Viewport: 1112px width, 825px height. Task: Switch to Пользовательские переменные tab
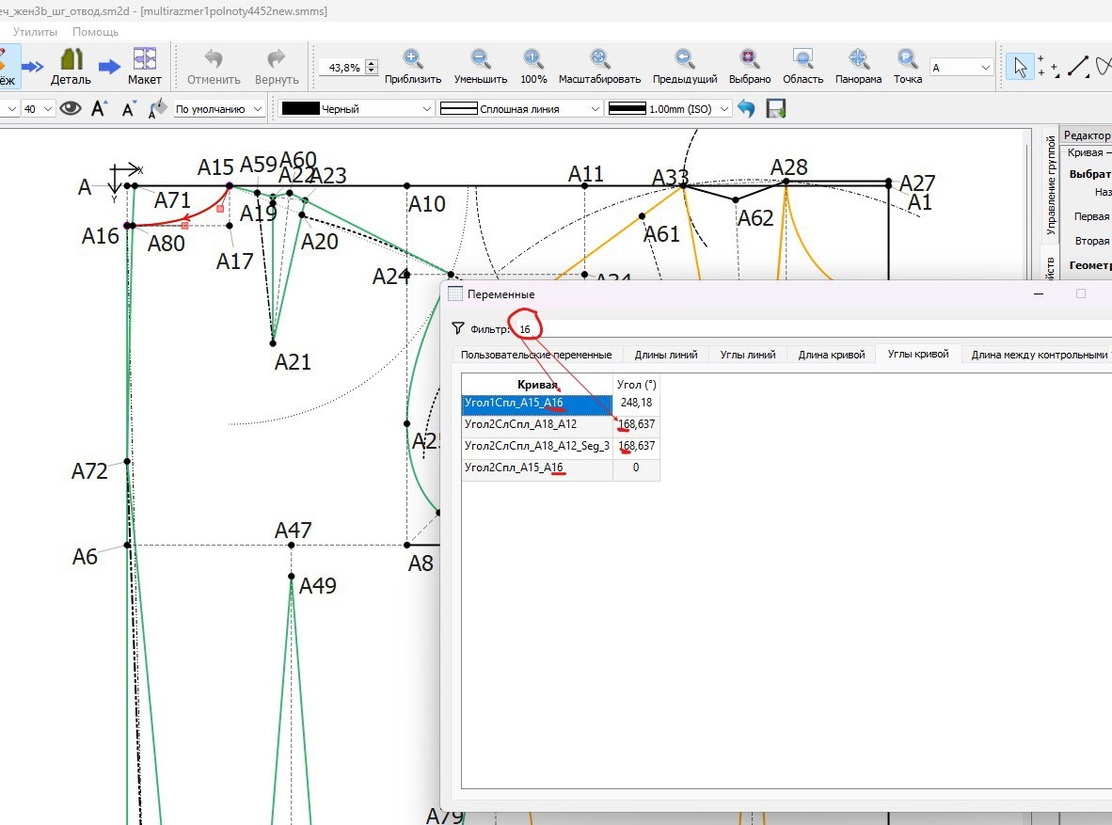(536, 355)
